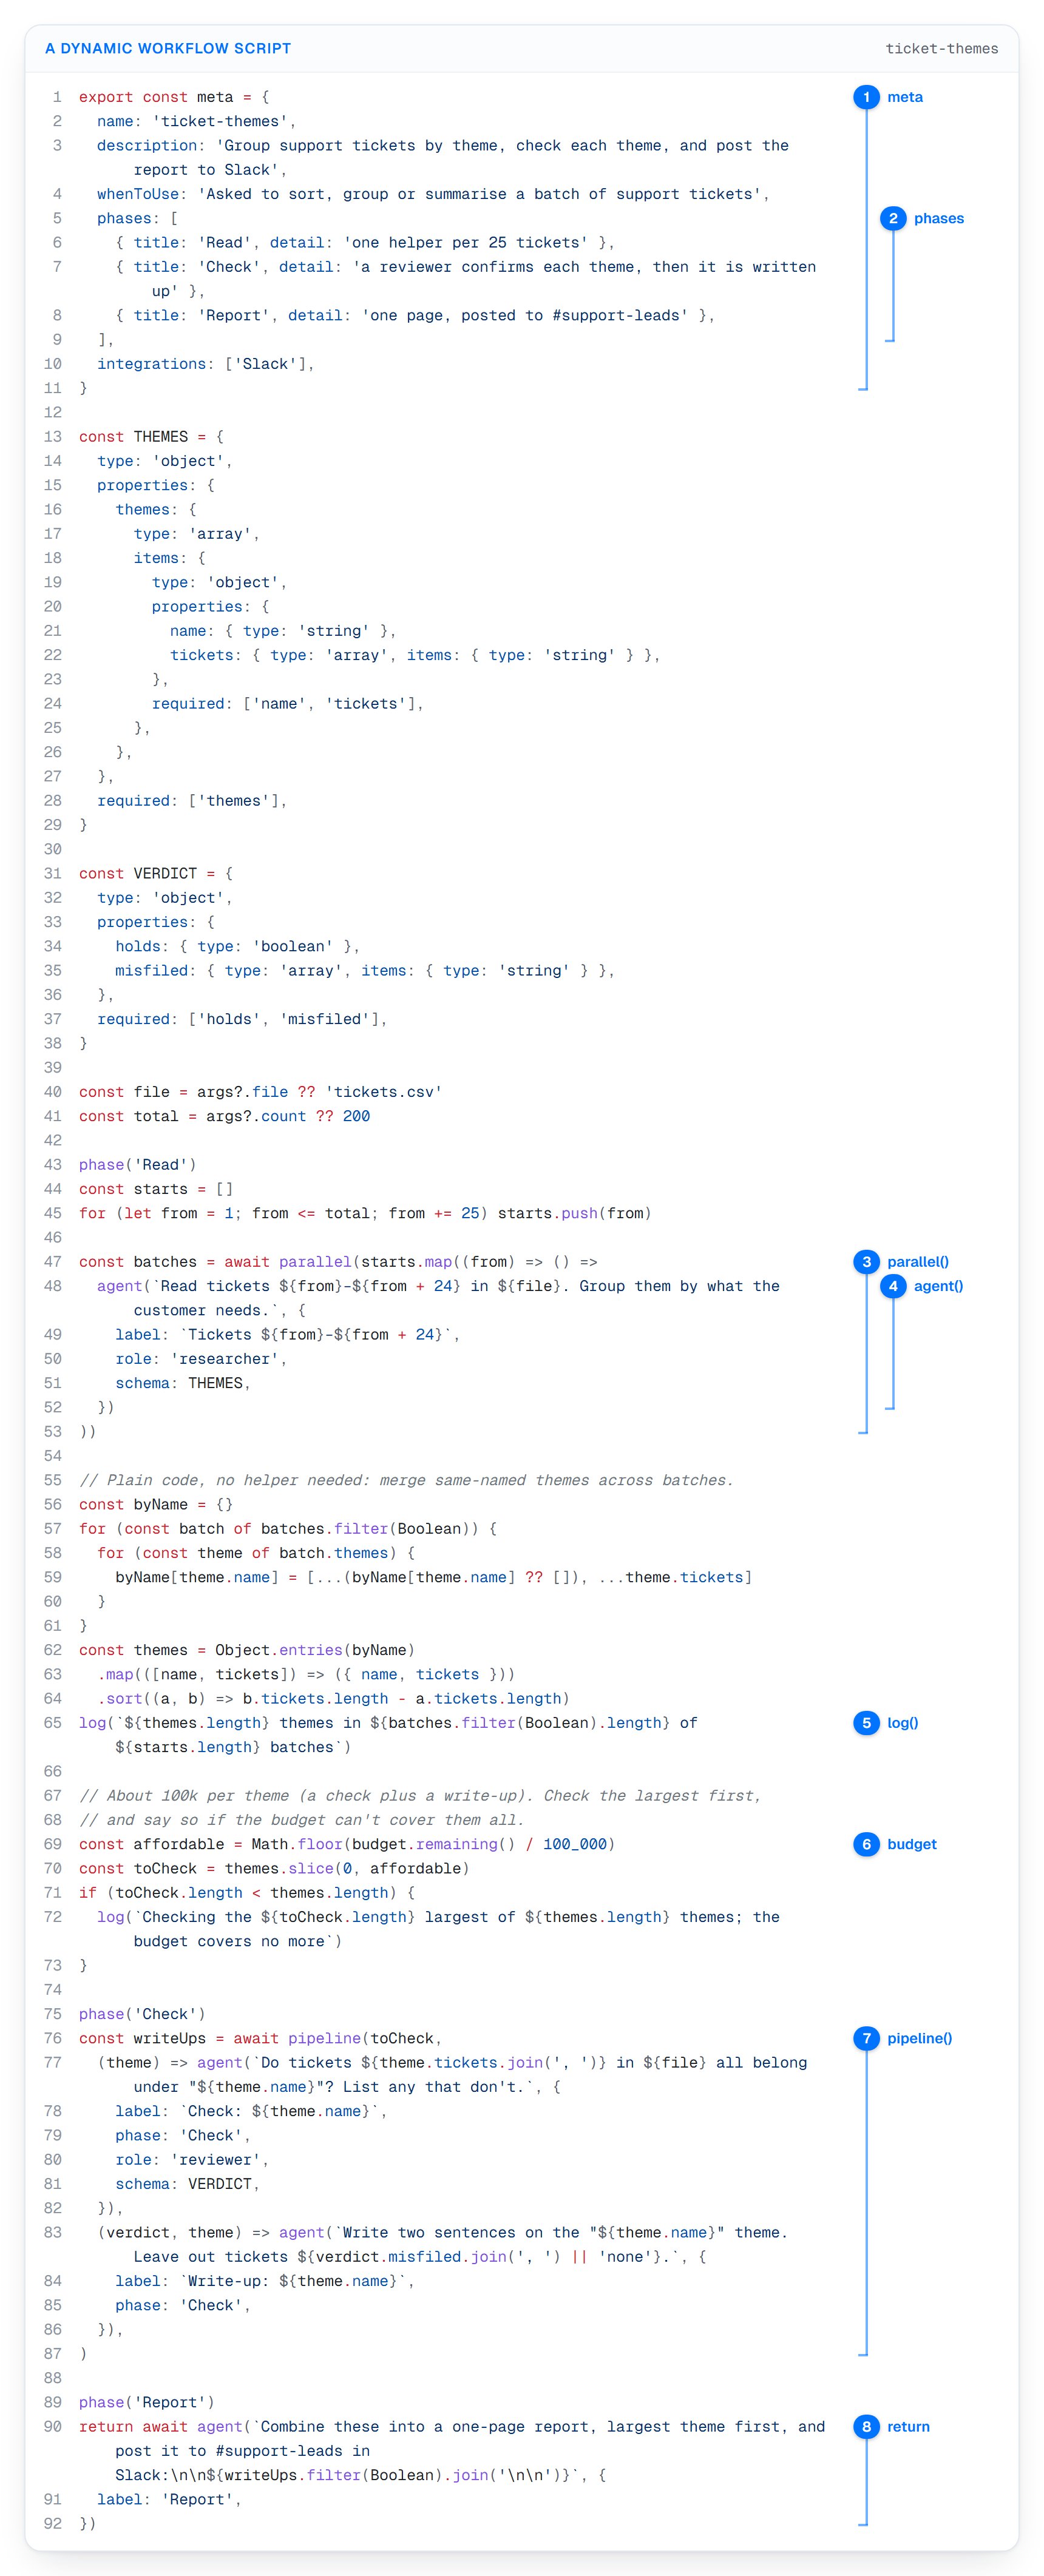This screenshot has height=2576, width=1044.
Task: Click the number 1 badge beside meta
Action: pyautogui.click(x=866, y=97)
